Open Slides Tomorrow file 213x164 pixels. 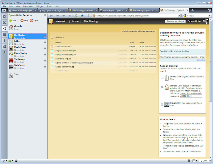(x=65, y=67)
